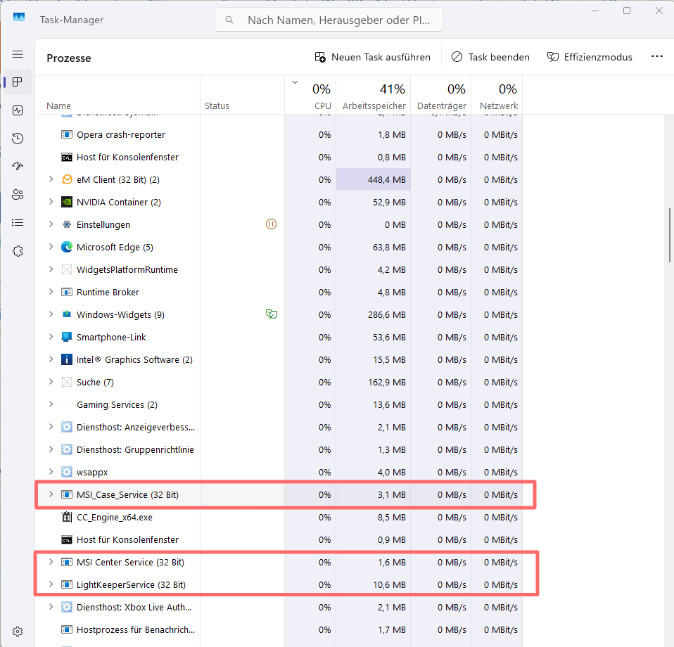Click the Runtime Broker icon
Viewport: 674px width, 647px height.
pyautogui.click(x=67, y=292)
